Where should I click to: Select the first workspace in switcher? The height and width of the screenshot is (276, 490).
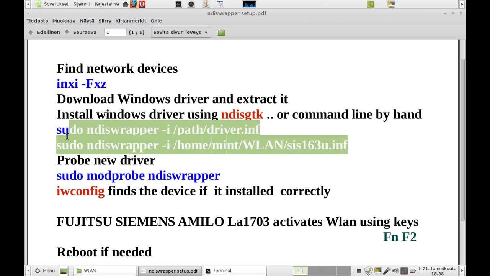(x=300, y=271)
